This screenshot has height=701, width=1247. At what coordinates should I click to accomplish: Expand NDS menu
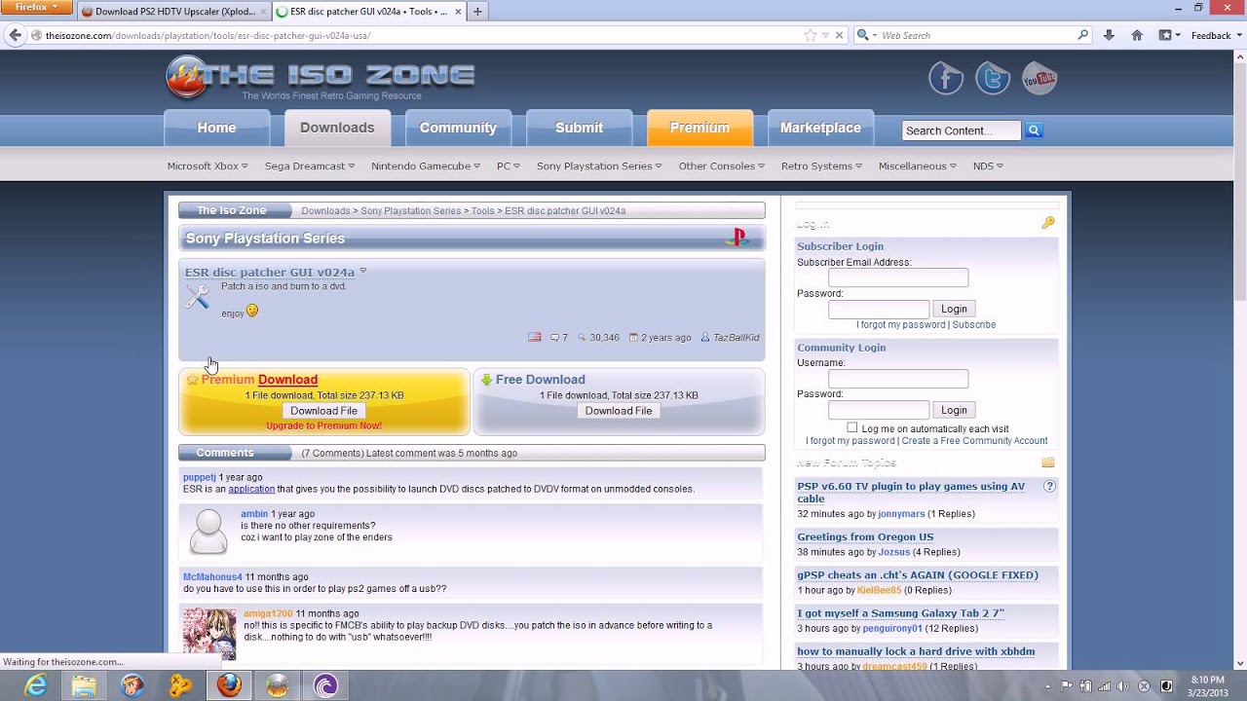pyautogui.click(x=988, y=166)
